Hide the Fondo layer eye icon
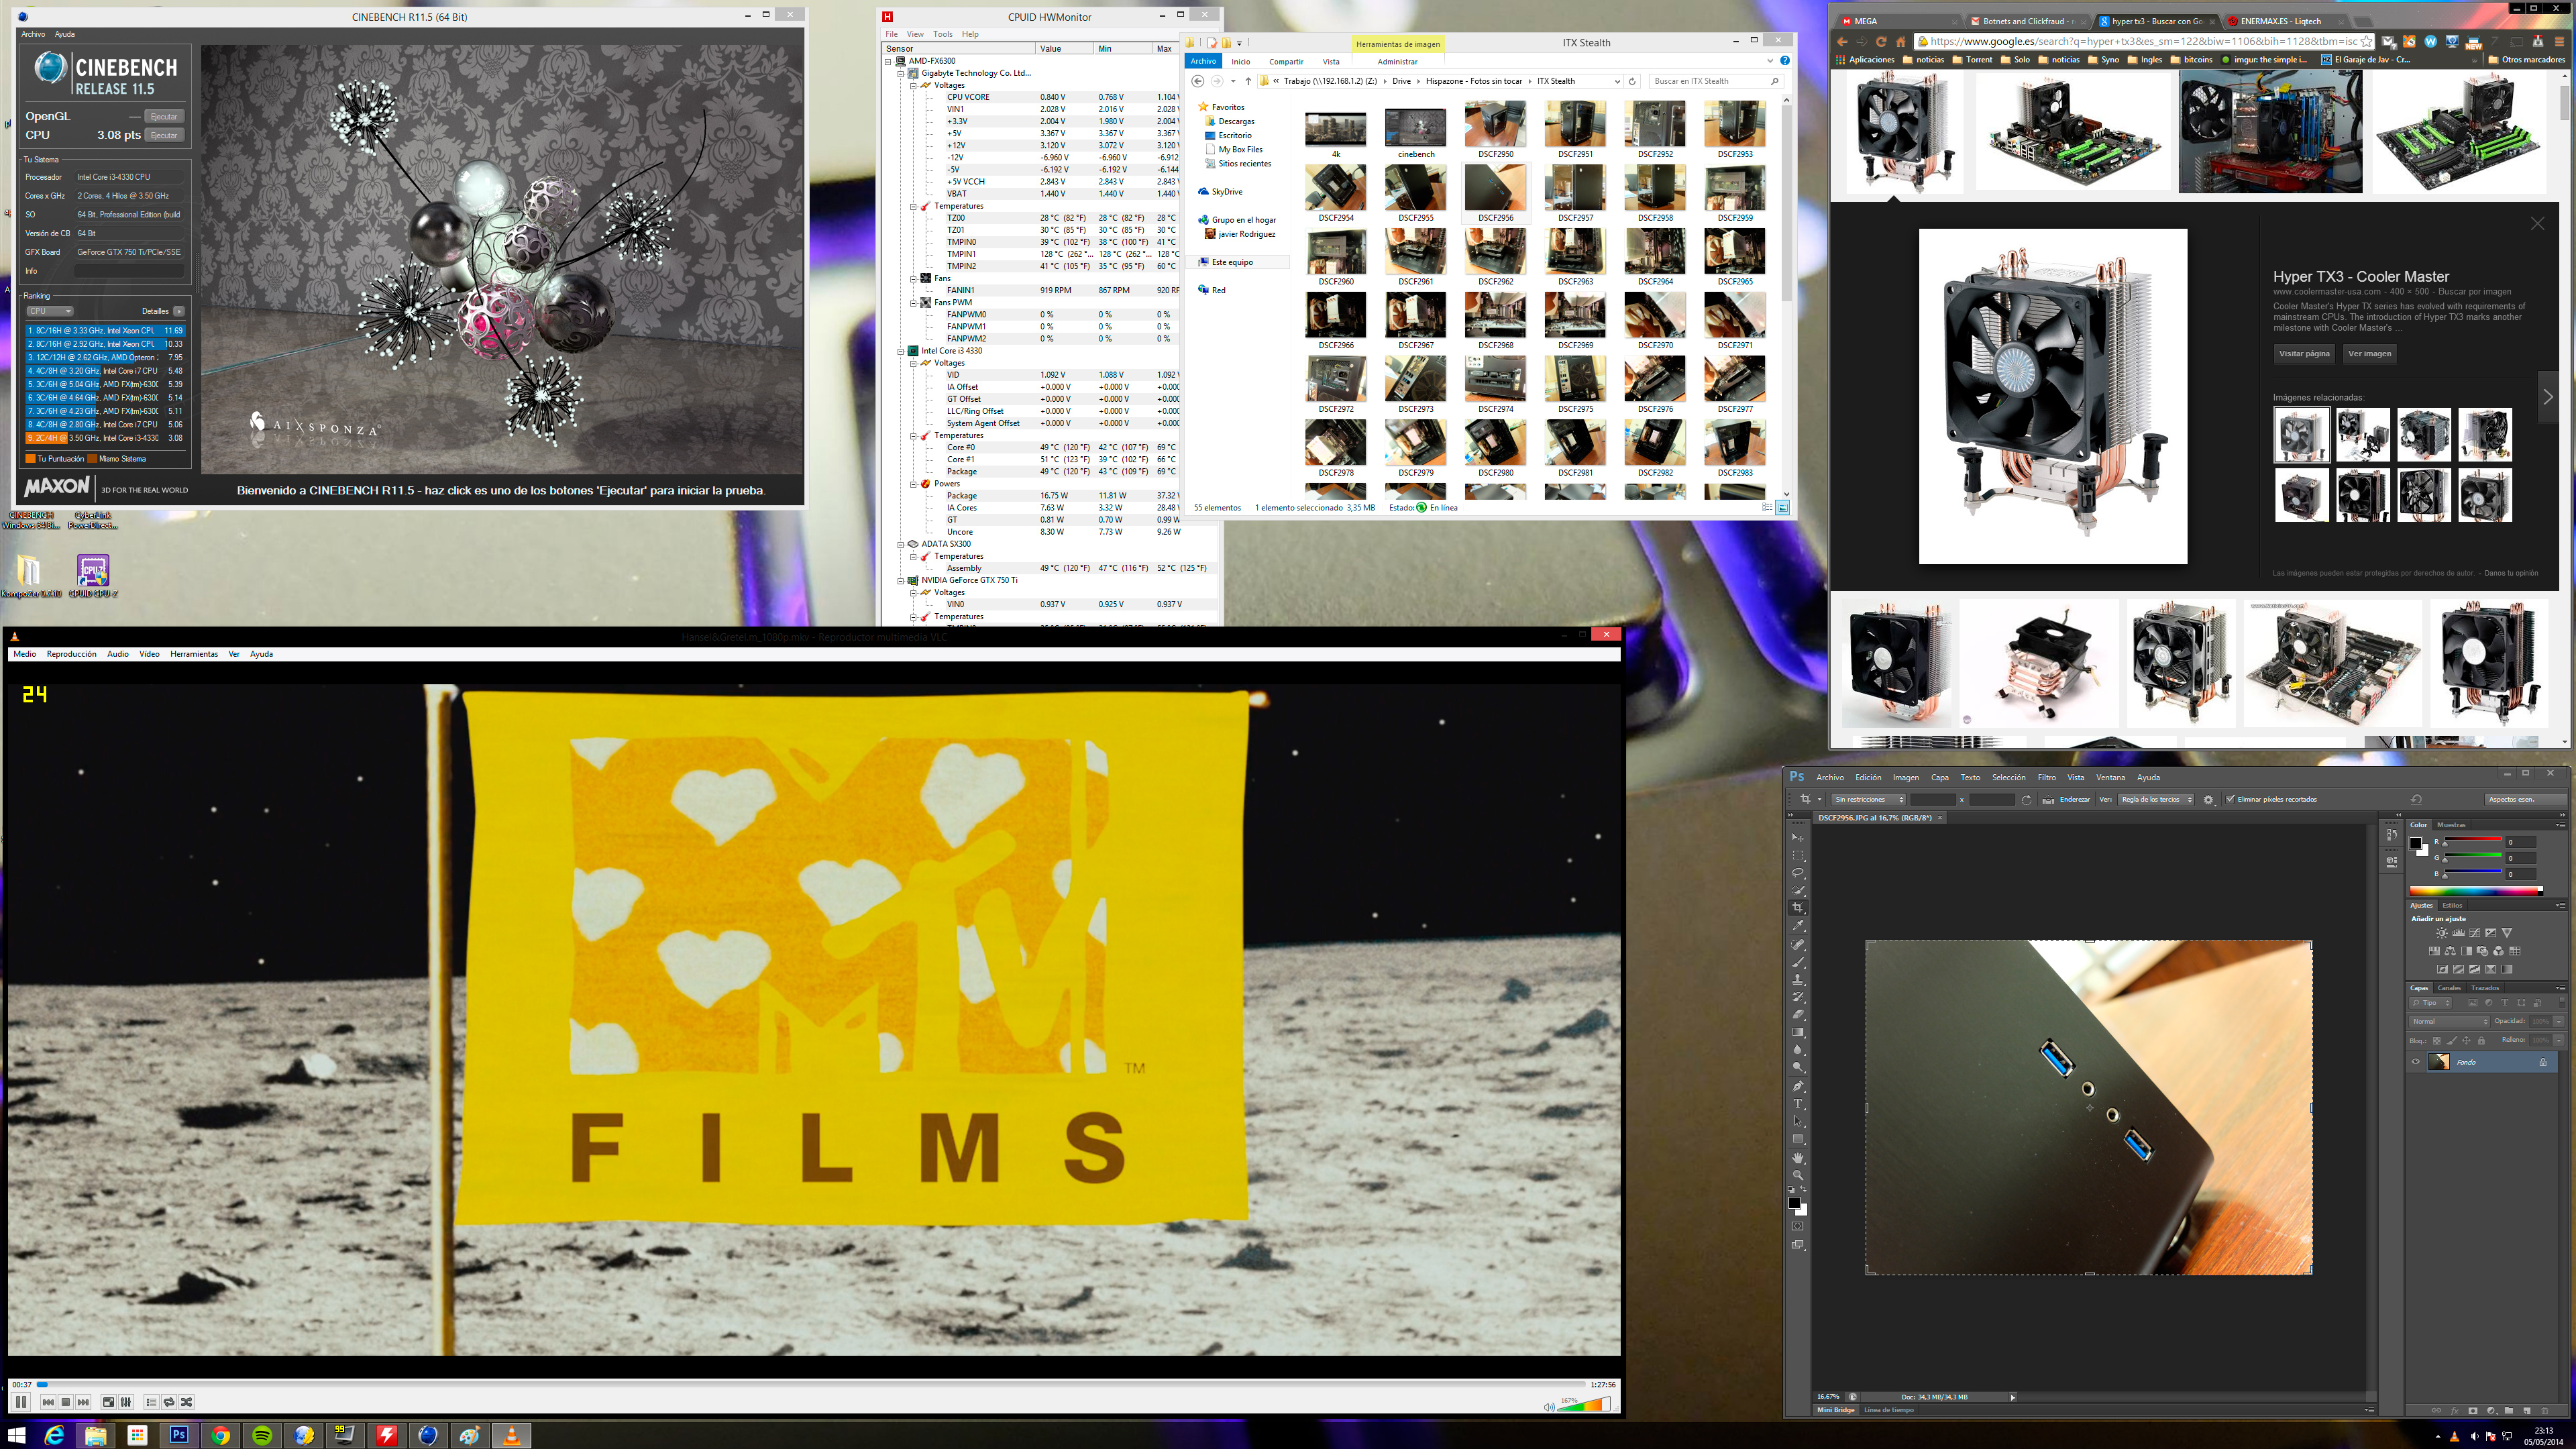Image resolution: width=2576 pixels, height=1449 pixels. point(2416,1062)
